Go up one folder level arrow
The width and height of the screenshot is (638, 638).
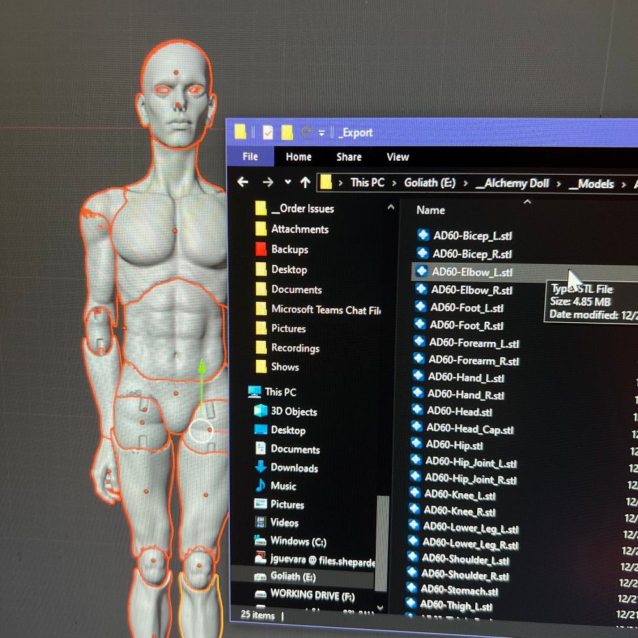[306, 182]
